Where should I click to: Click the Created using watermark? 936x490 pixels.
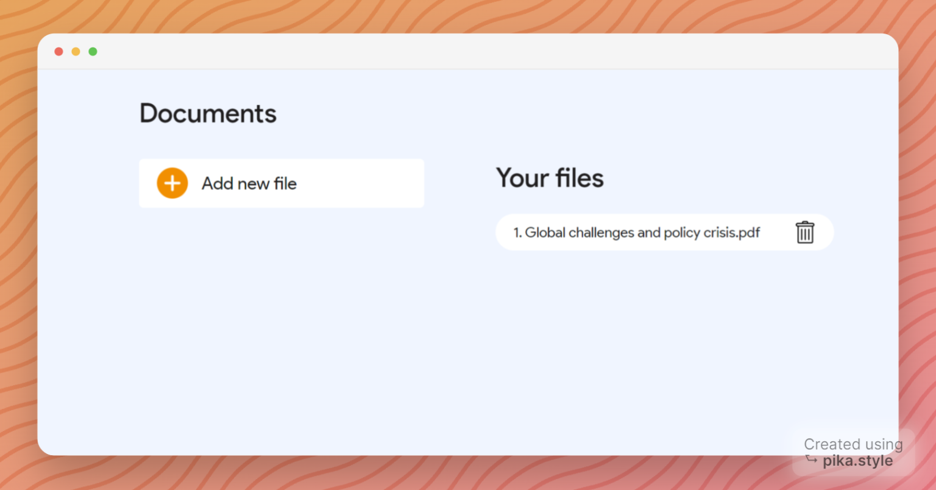[x=853, y=444]
